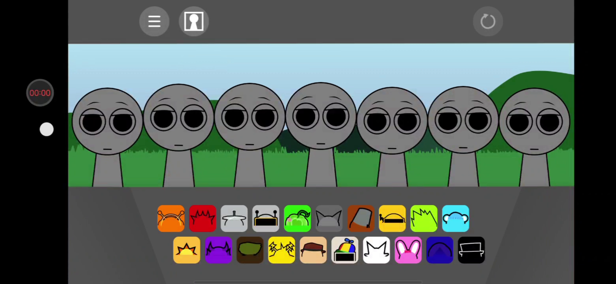Pick the green pumpkin-like hat icon
Viewport: 616px width, 284px height.
tap(297, 219)
